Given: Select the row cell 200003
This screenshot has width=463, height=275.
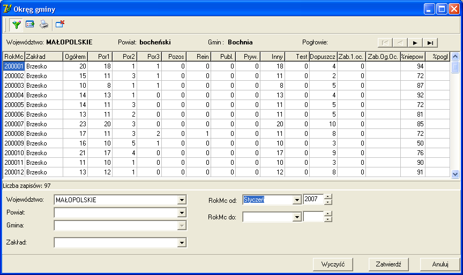Looking at the screenshot, I should (x=13, y=86).
